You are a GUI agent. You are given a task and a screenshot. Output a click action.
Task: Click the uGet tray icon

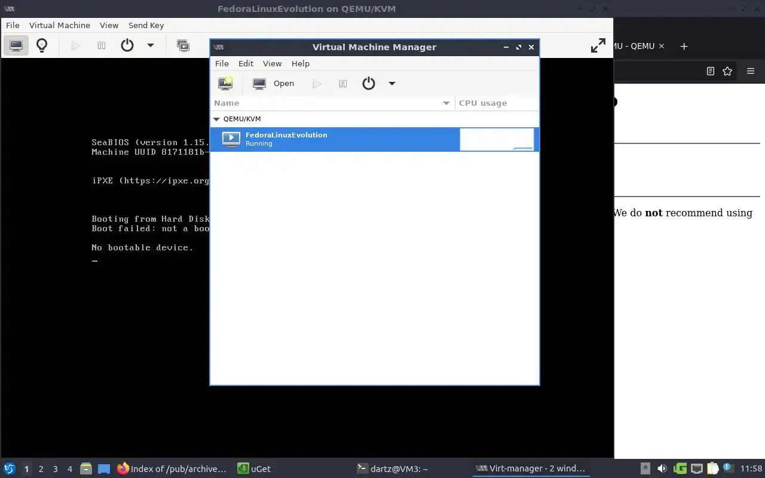680,469
